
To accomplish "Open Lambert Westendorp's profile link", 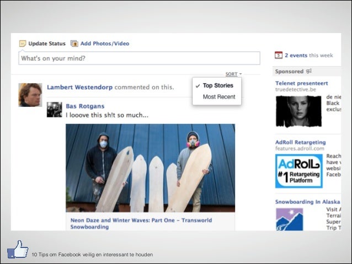I will [x=79, y=87].
